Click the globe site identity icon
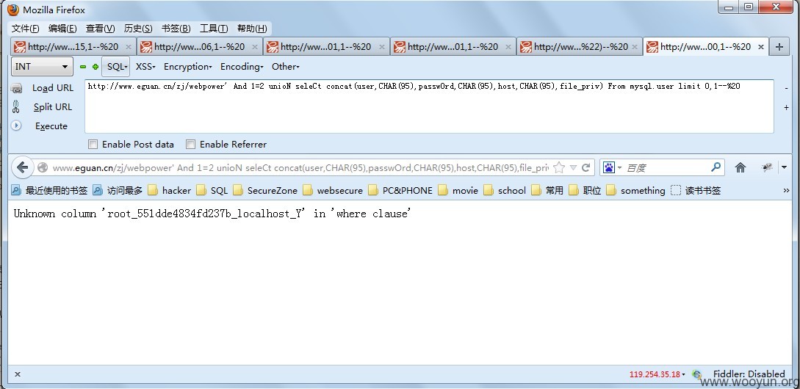800x389 pixels. [x=43, y=168]
